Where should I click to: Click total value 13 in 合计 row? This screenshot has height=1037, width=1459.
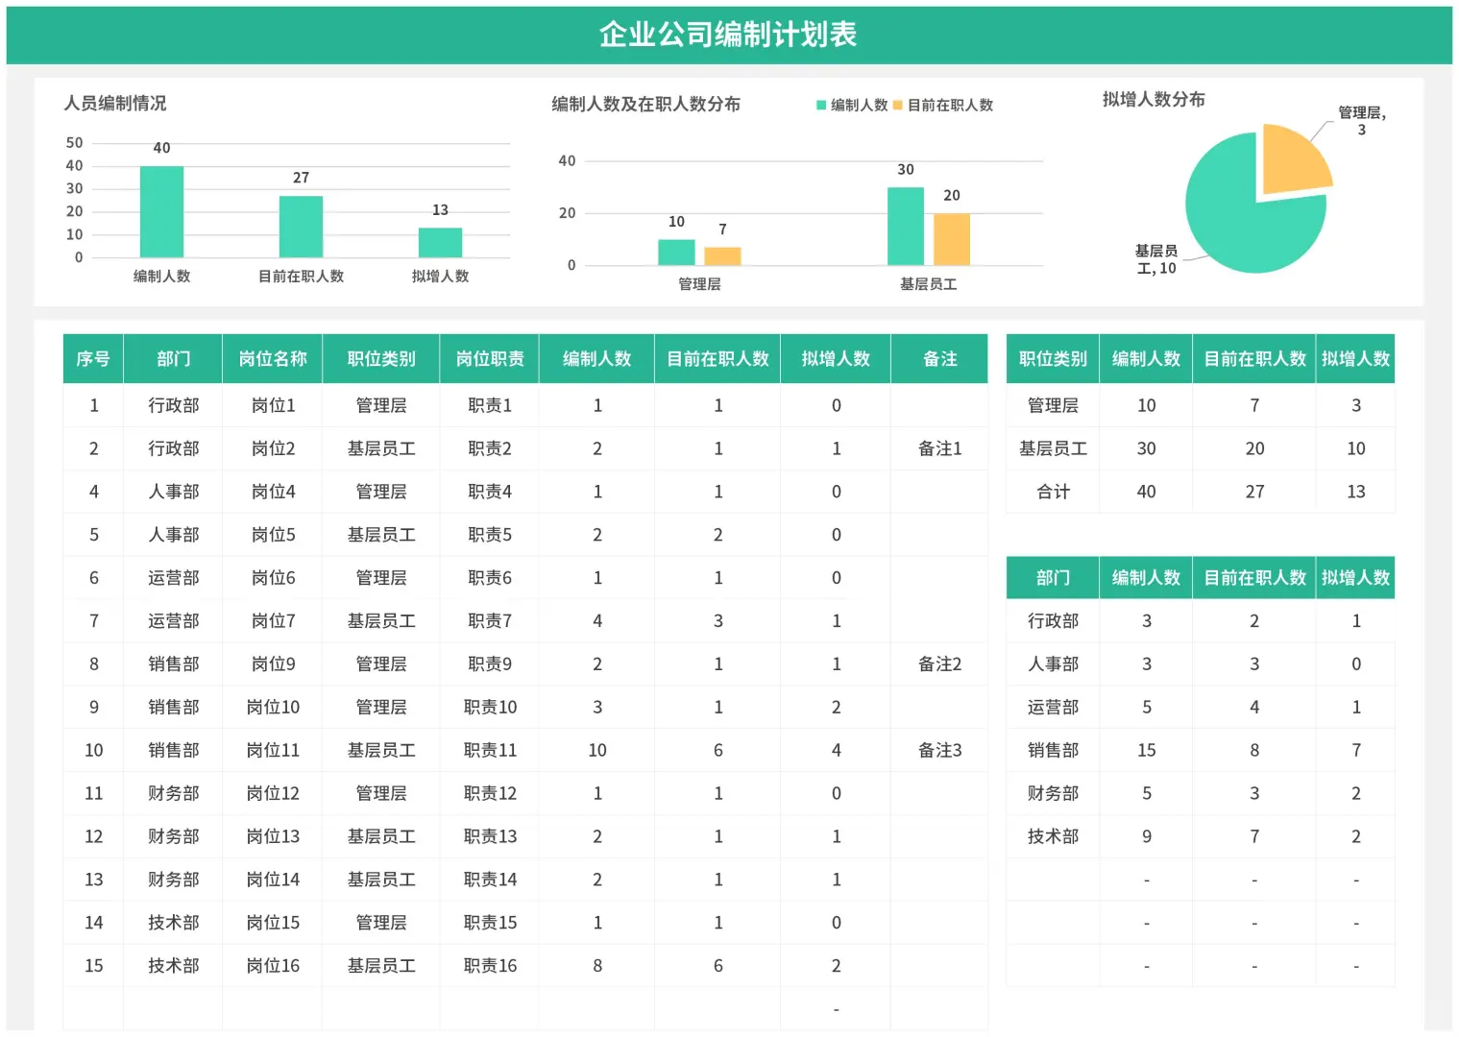pyautogui.click(x=1355, y=492)
